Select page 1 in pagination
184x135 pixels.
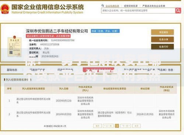(117, 126)
